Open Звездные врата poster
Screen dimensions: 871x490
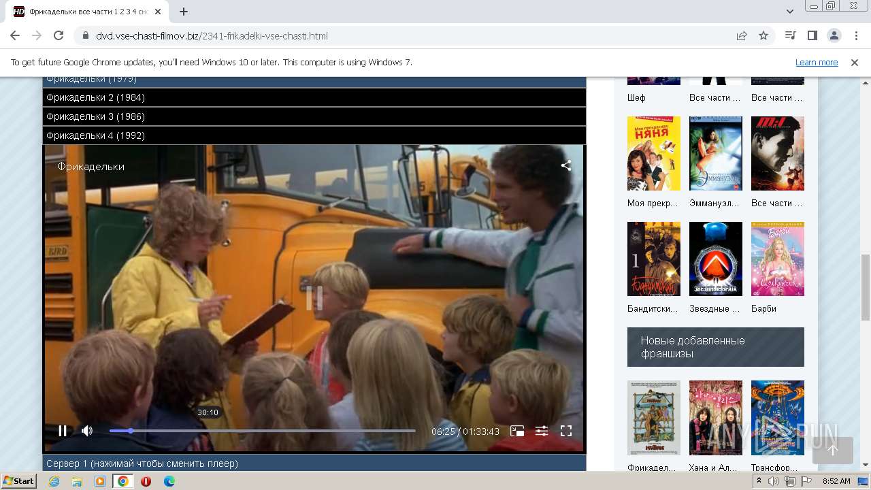(x=716, y=259)
